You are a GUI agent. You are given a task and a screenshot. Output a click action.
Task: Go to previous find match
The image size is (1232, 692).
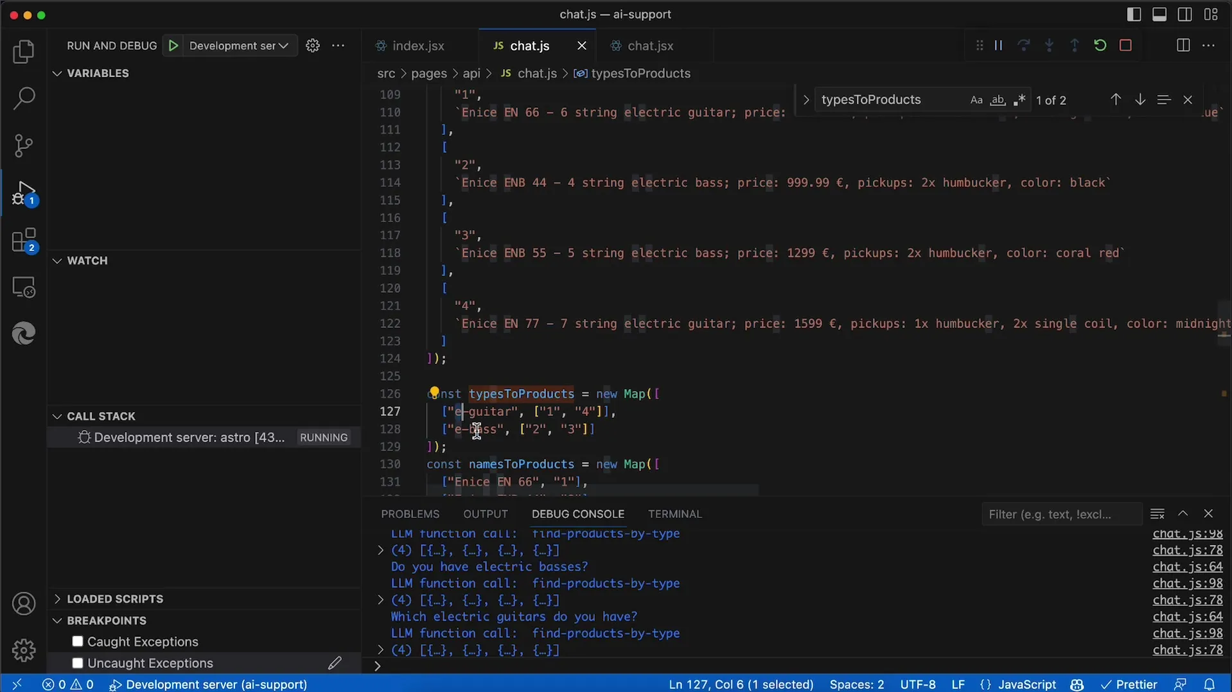tap(1116, 99)
